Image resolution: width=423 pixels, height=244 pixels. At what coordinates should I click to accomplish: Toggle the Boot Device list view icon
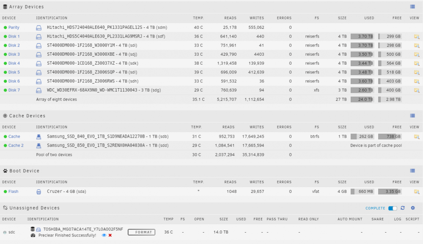412,171
